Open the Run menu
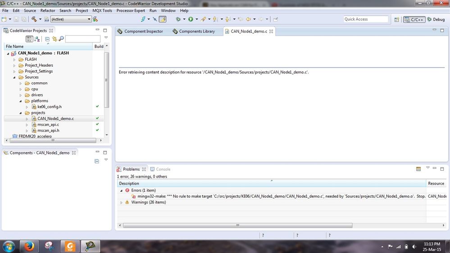Image resolution: width=450 pixels, height=253 pixels. 153,11
